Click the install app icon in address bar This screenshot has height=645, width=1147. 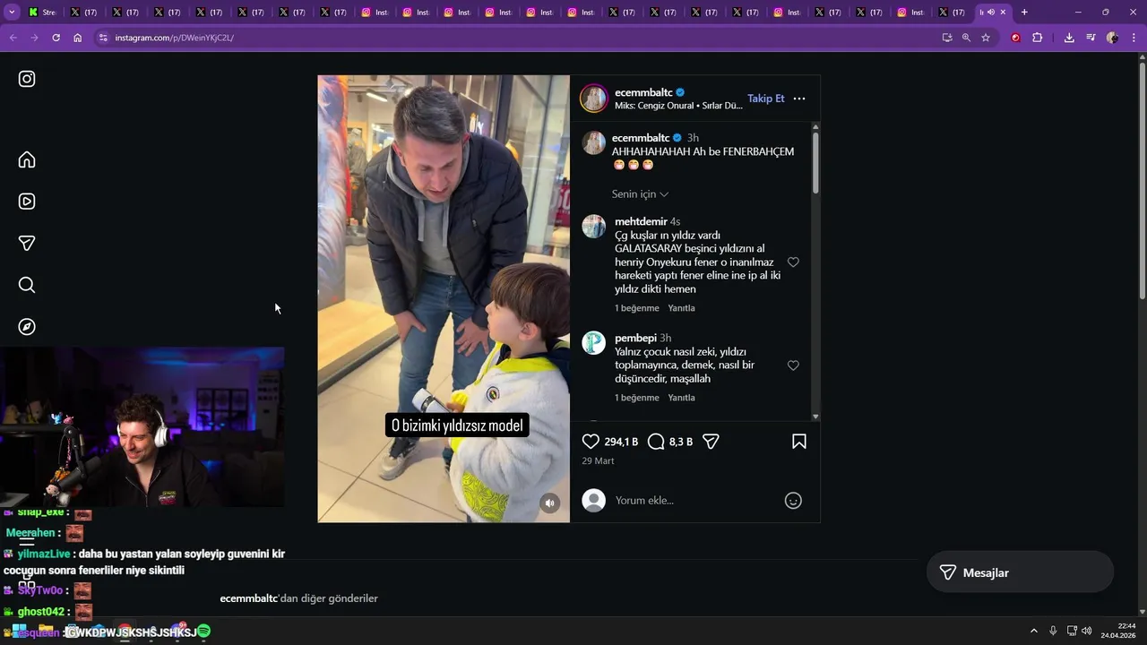[947, 38]
